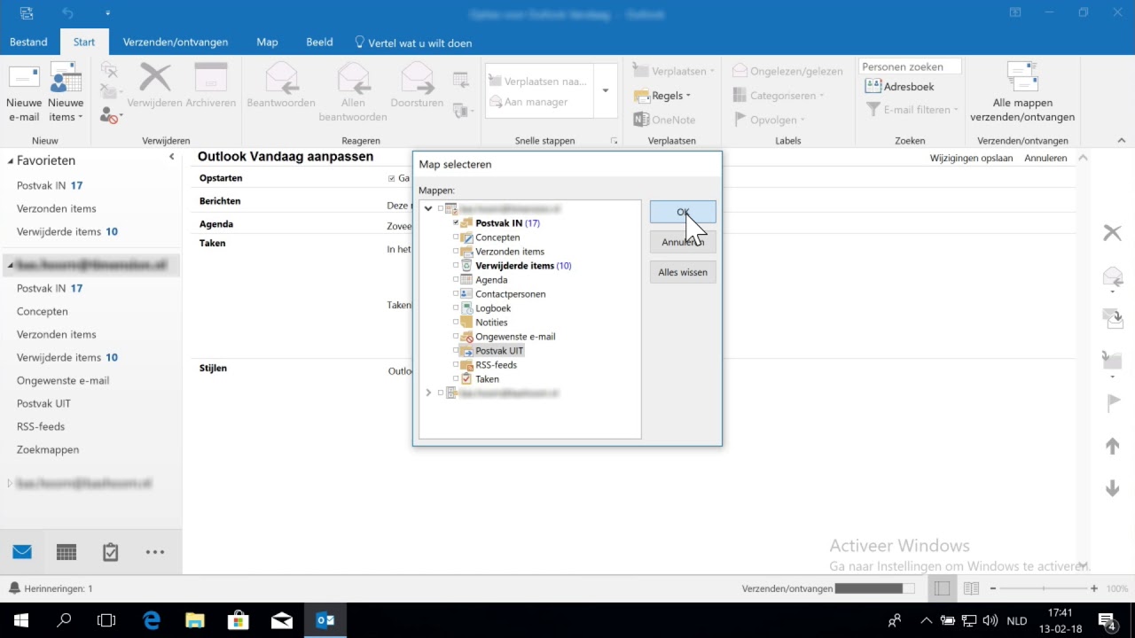
Task: Zoom in with the plus button
Action: (1094, 588)
